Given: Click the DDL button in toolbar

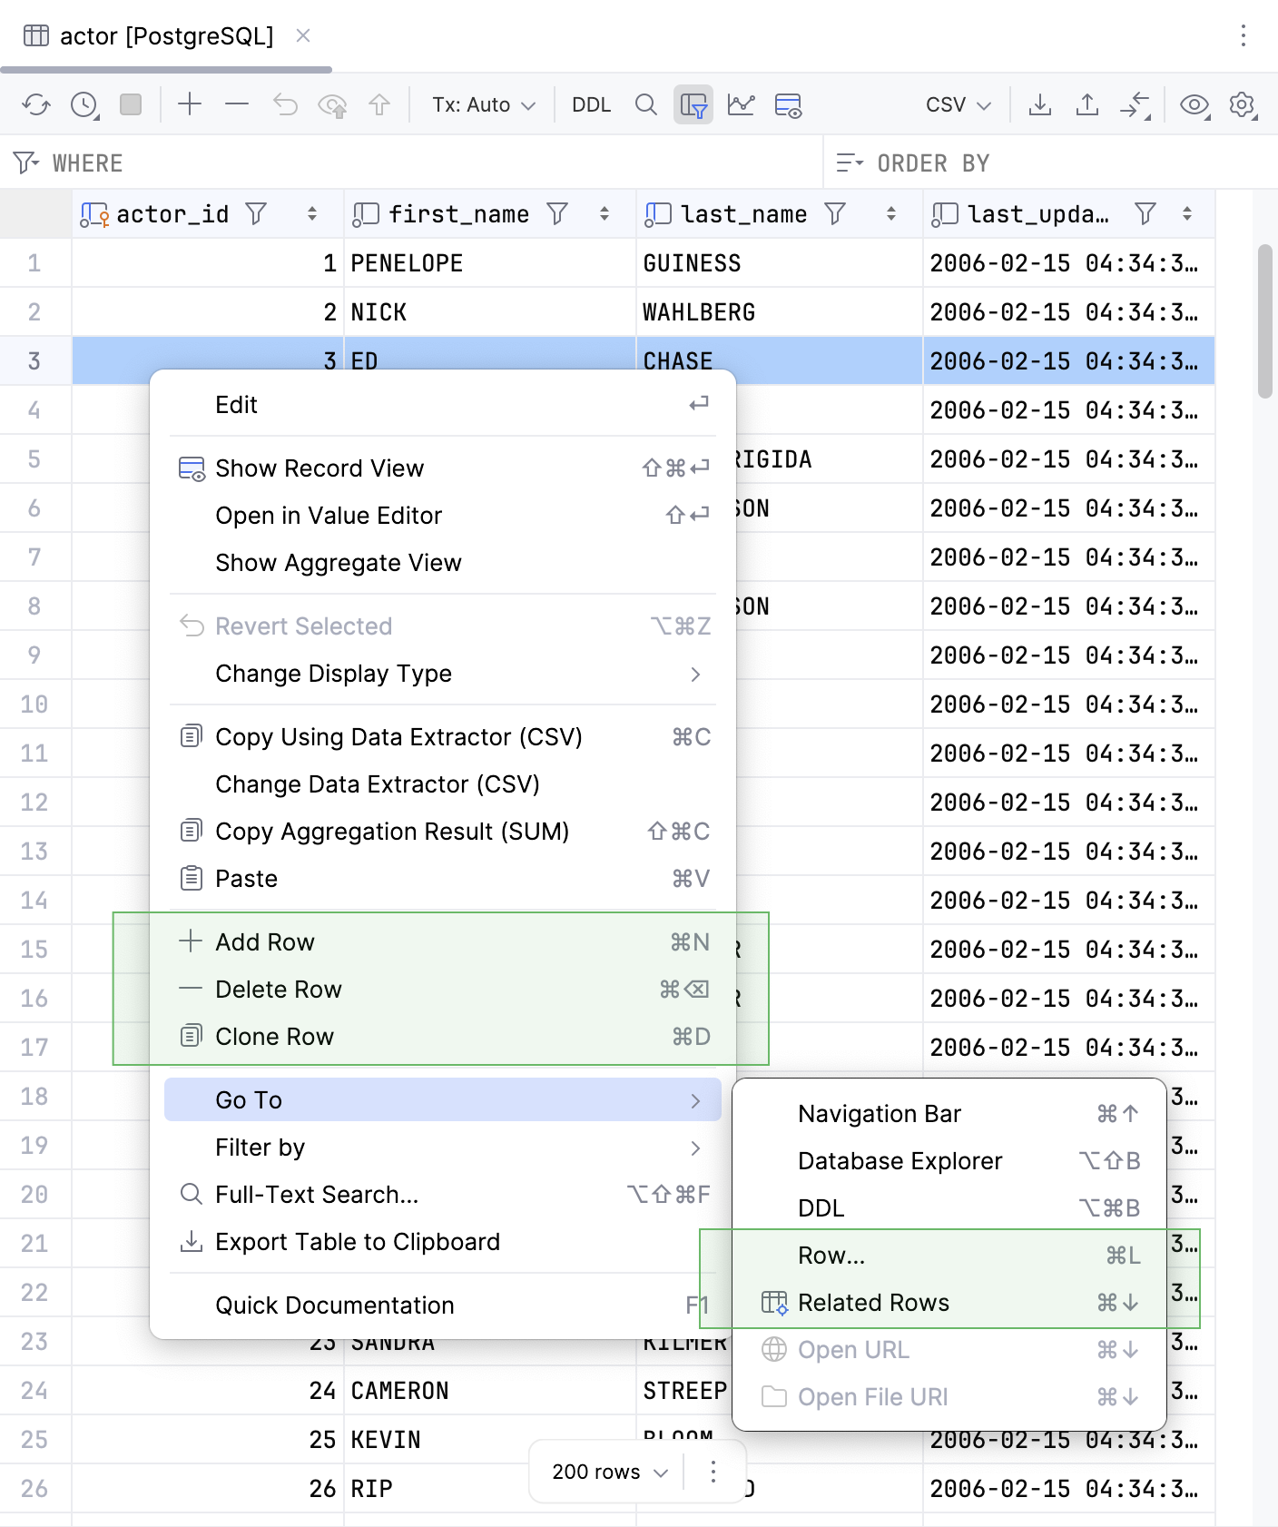Looking at the screenshot, I should [591, 104].
